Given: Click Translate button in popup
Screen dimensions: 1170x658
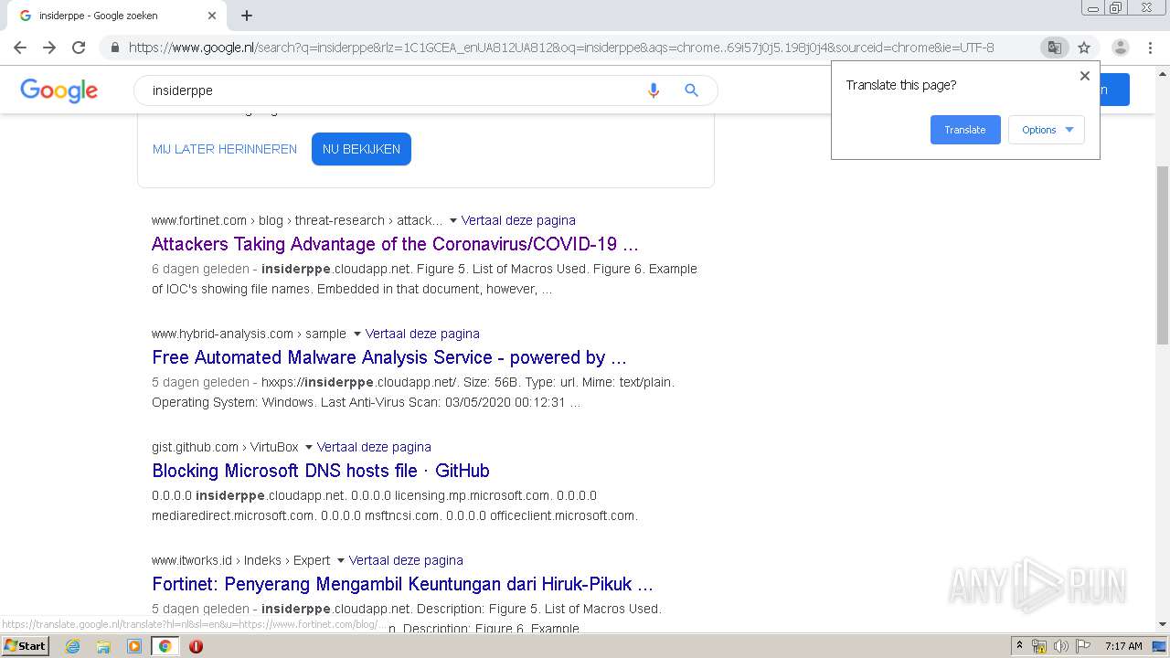Looking at the screenshot, I should click(965, 130).
